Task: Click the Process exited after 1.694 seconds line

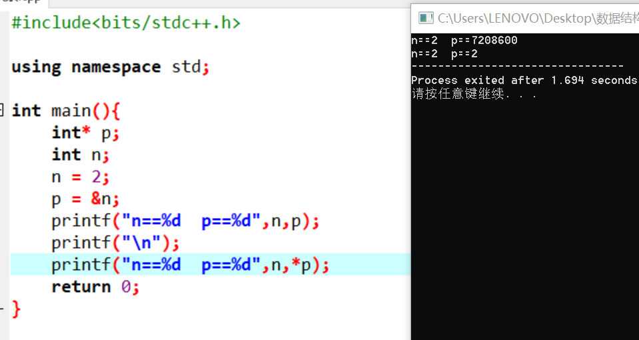Action: coord(525,80)
